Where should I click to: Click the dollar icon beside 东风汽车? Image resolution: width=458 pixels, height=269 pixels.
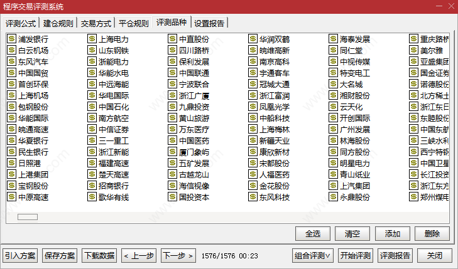[x=11, y=61]
